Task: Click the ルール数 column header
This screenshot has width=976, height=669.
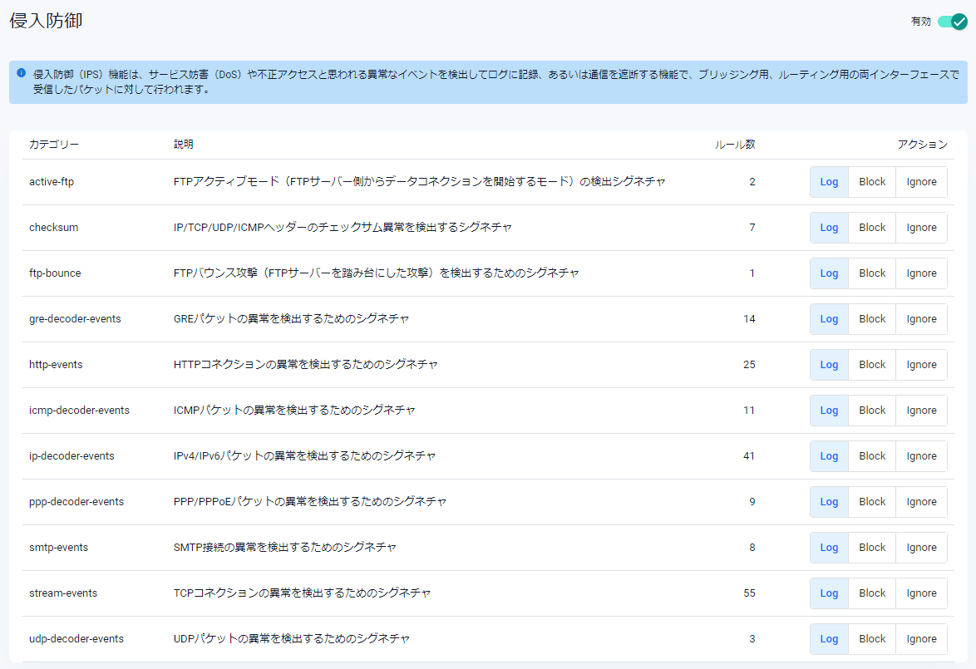Action: tap(735, 145)
